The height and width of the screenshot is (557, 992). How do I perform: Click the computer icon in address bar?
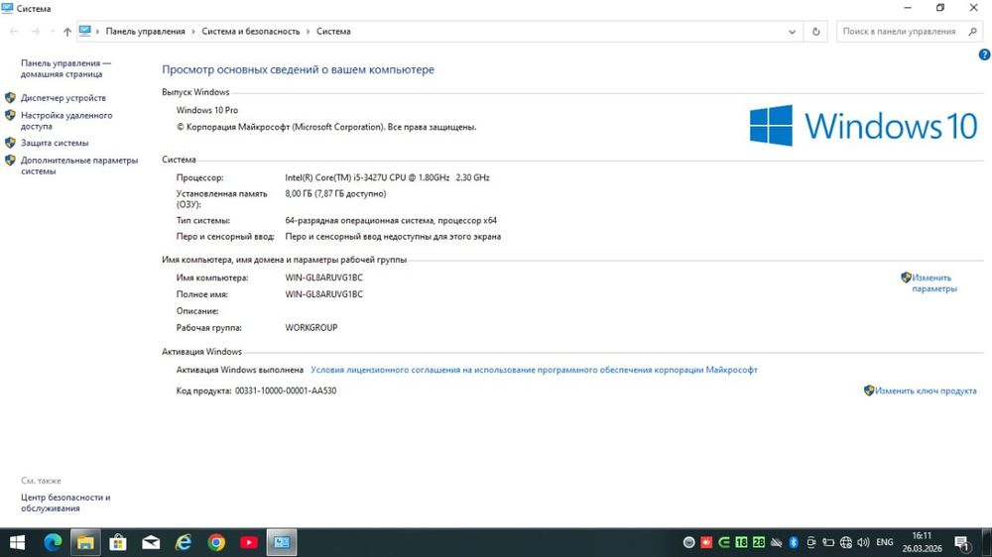coord(85,31)
